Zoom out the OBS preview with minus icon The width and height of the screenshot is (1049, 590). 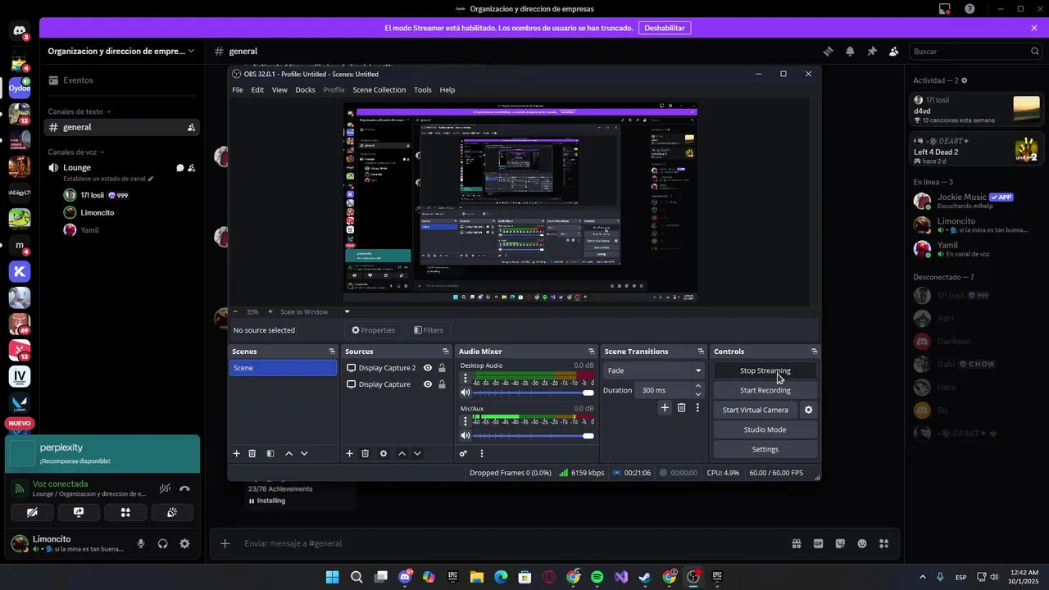pyautogui.click(x=236, y=311)
